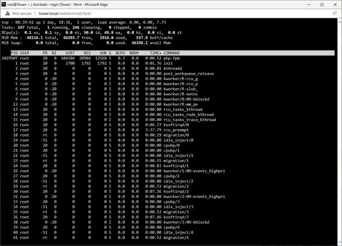The image size is (342, 246).
Task: Click idle_inject/0 process name
Action: pyautogui.click(x=179, y=140)
